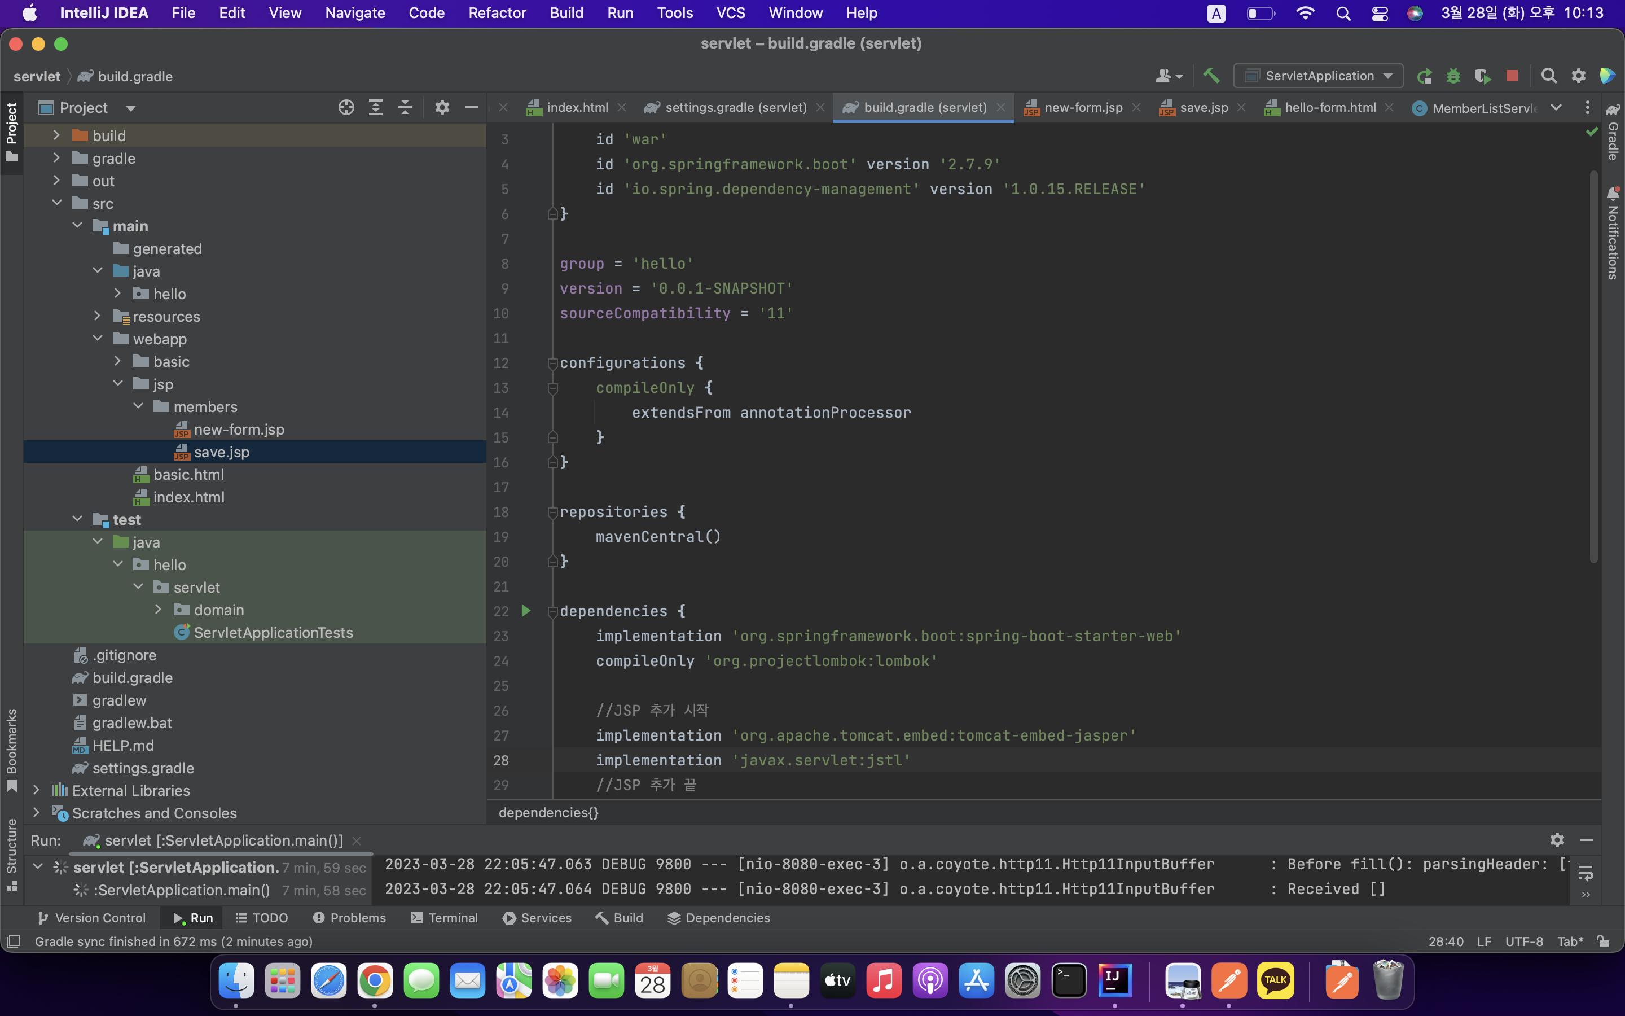Expand all items in Project panel
The height and width of the screenshot is (1016, 1625).
375,107
